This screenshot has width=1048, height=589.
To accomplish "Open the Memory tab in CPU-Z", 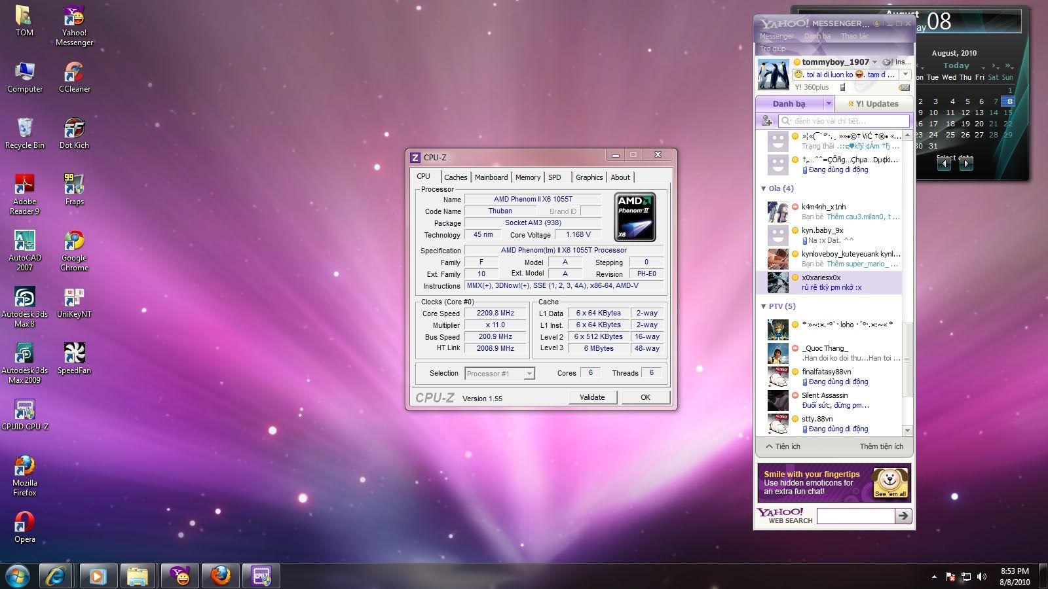I will [x=528, y=177].
